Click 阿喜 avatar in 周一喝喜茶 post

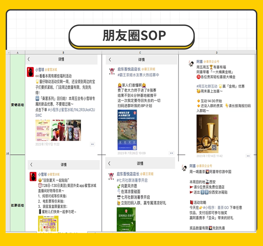[184, 168]
